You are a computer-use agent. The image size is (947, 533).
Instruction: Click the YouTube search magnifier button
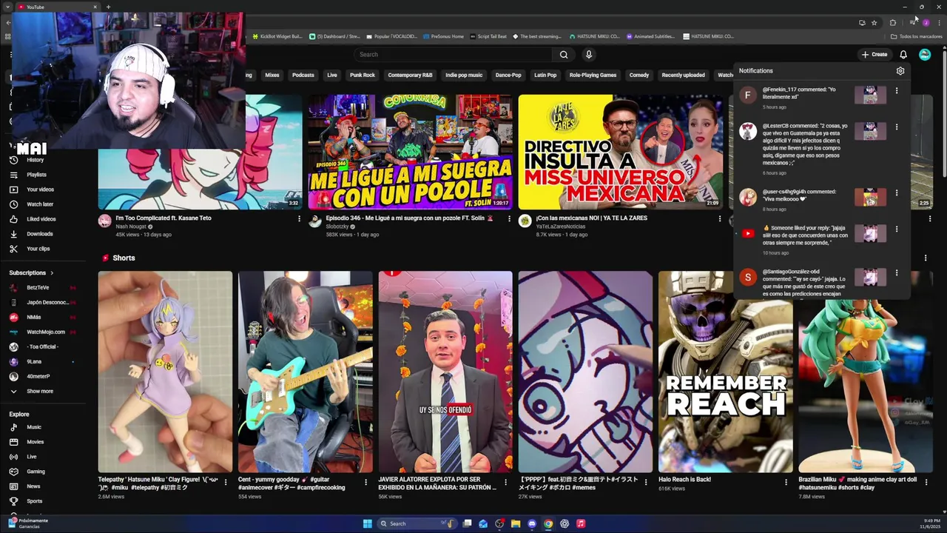(564, 54)
